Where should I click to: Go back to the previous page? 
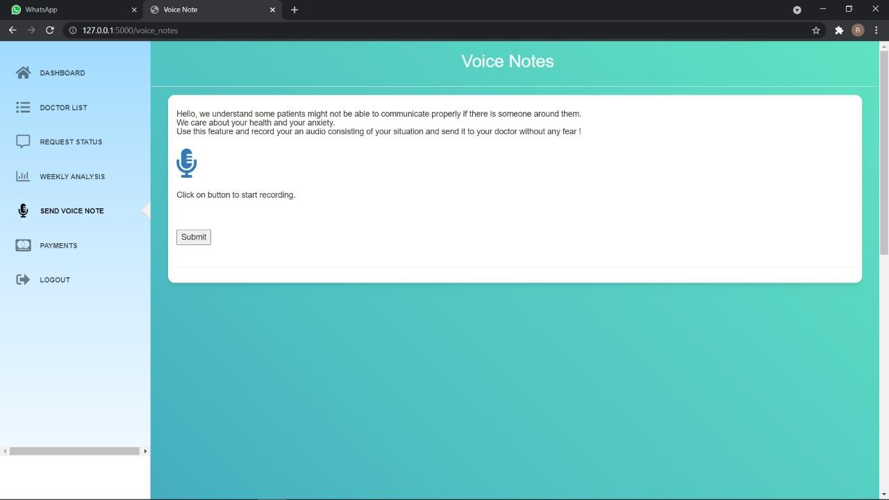(x=13, y=30)
